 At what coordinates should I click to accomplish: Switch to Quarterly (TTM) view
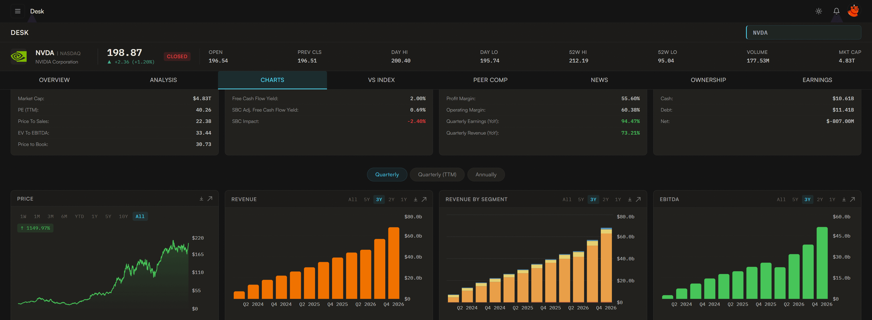[437, 174]
